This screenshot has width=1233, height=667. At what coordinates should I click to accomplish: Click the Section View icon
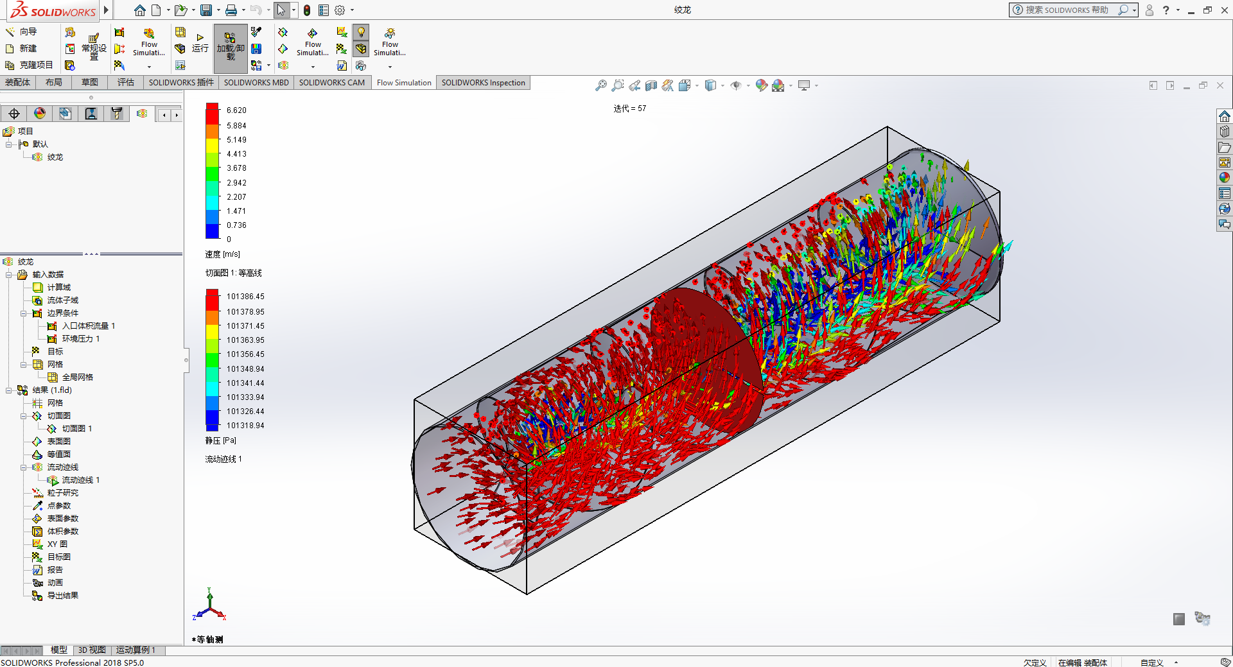pyautogui.click(x=651, y=85)
